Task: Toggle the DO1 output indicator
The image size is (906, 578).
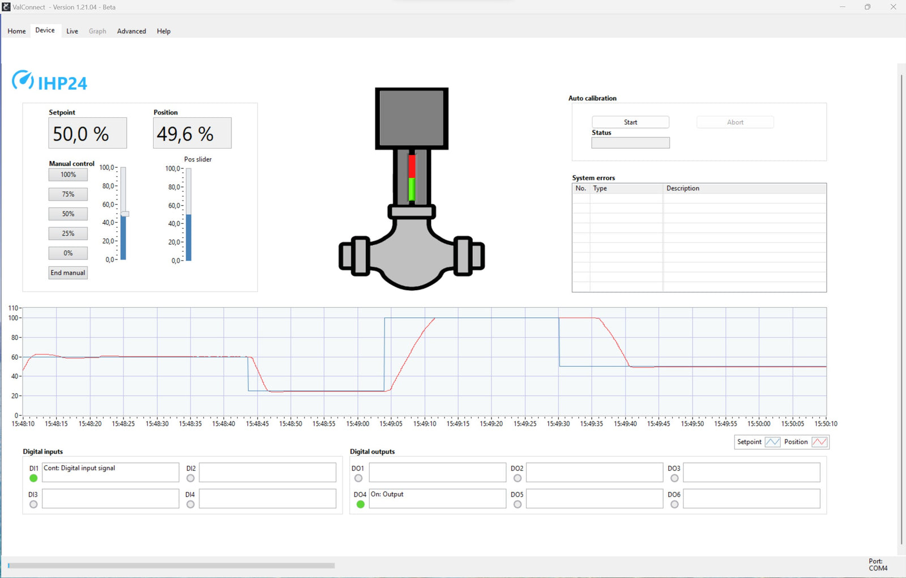Action: pos(358,478)
